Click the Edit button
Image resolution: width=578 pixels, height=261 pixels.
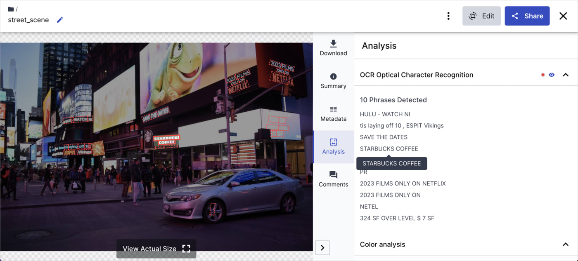point(481,16)
